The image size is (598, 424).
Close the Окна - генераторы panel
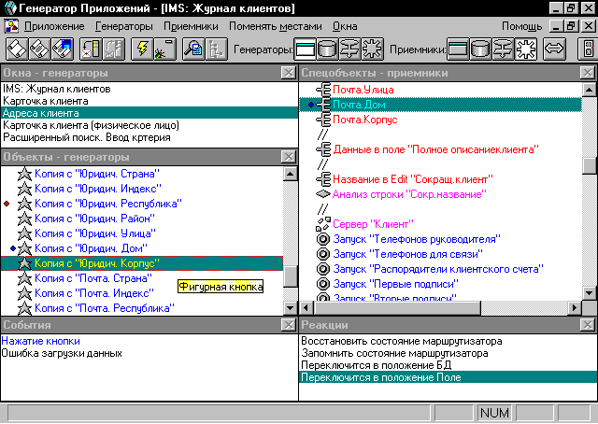tap(289, 73)
